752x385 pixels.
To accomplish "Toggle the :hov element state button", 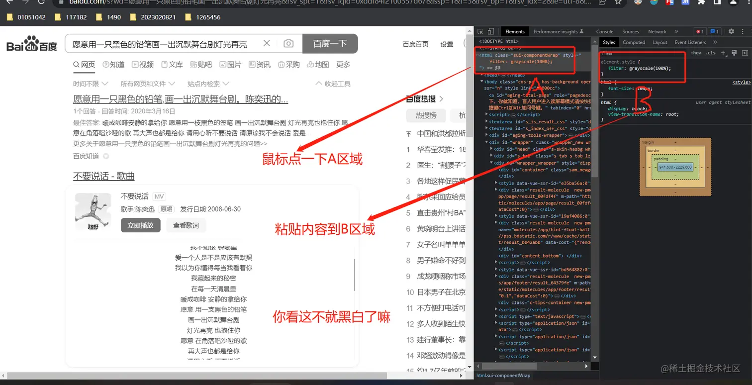I will (x=696, y=53).
